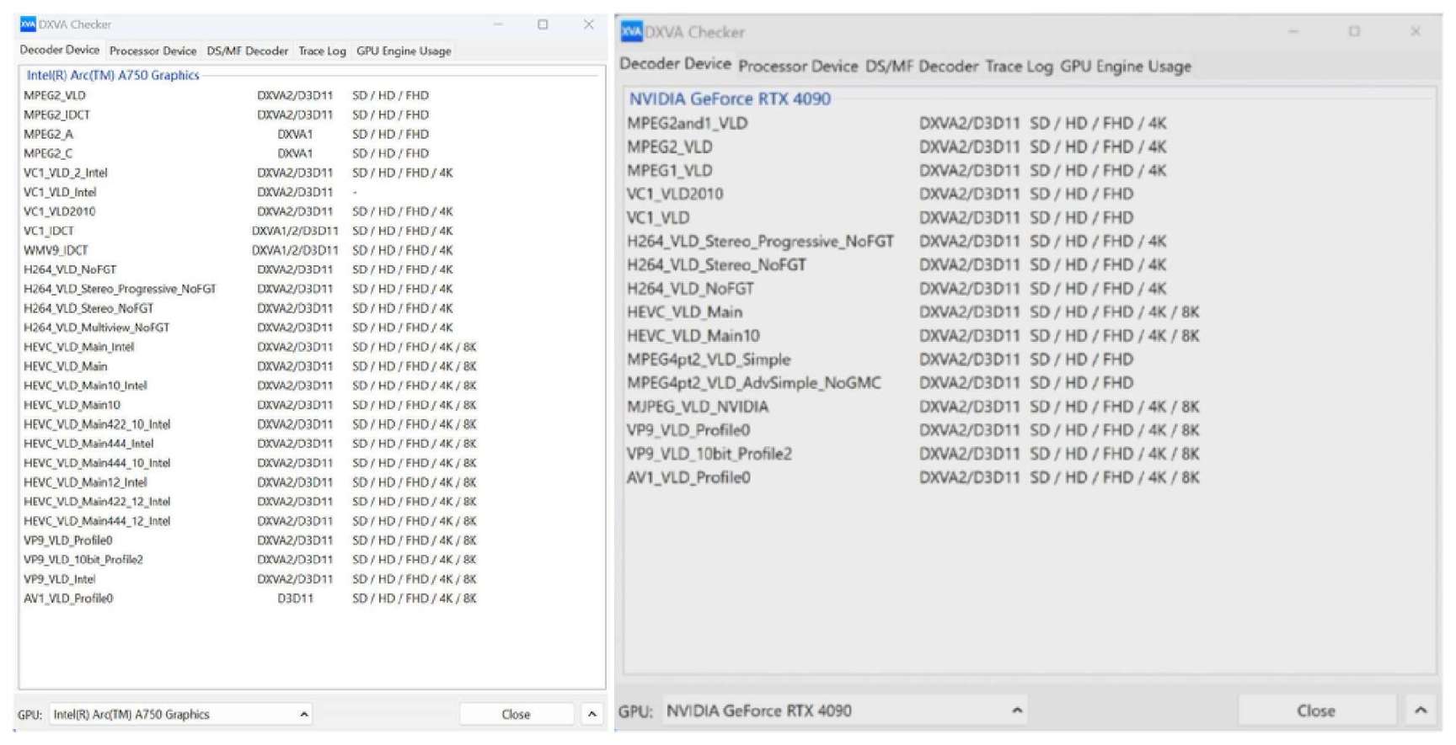Viewport: 1456px width, 745px height.
Task: Click Intel(R) Arc(TM) A750 Graphics group heading
Action: click(113, 75)
